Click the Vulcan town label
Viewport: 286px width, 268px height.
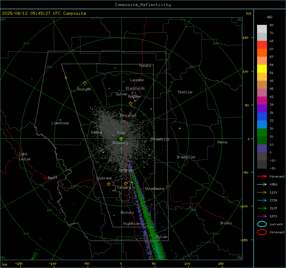(162, 237)
